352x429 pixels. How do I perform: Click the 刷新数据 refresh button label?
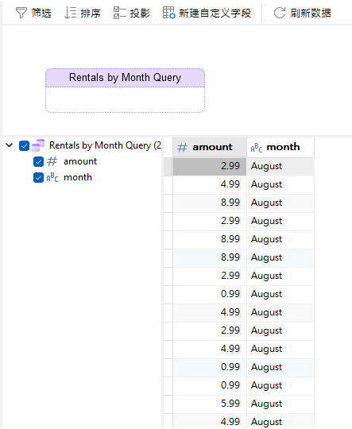click(x=311, y=13)
